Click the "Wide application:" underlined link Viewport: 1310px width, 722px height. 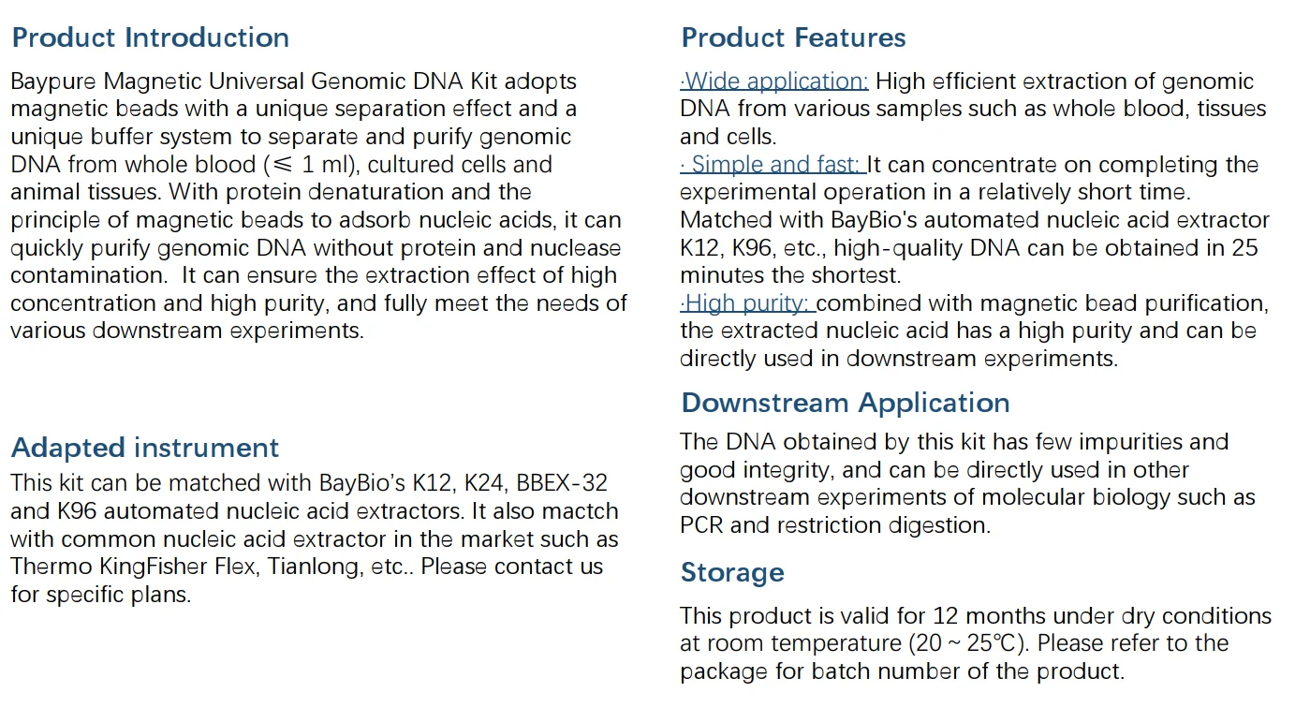[x=774, y=81]
